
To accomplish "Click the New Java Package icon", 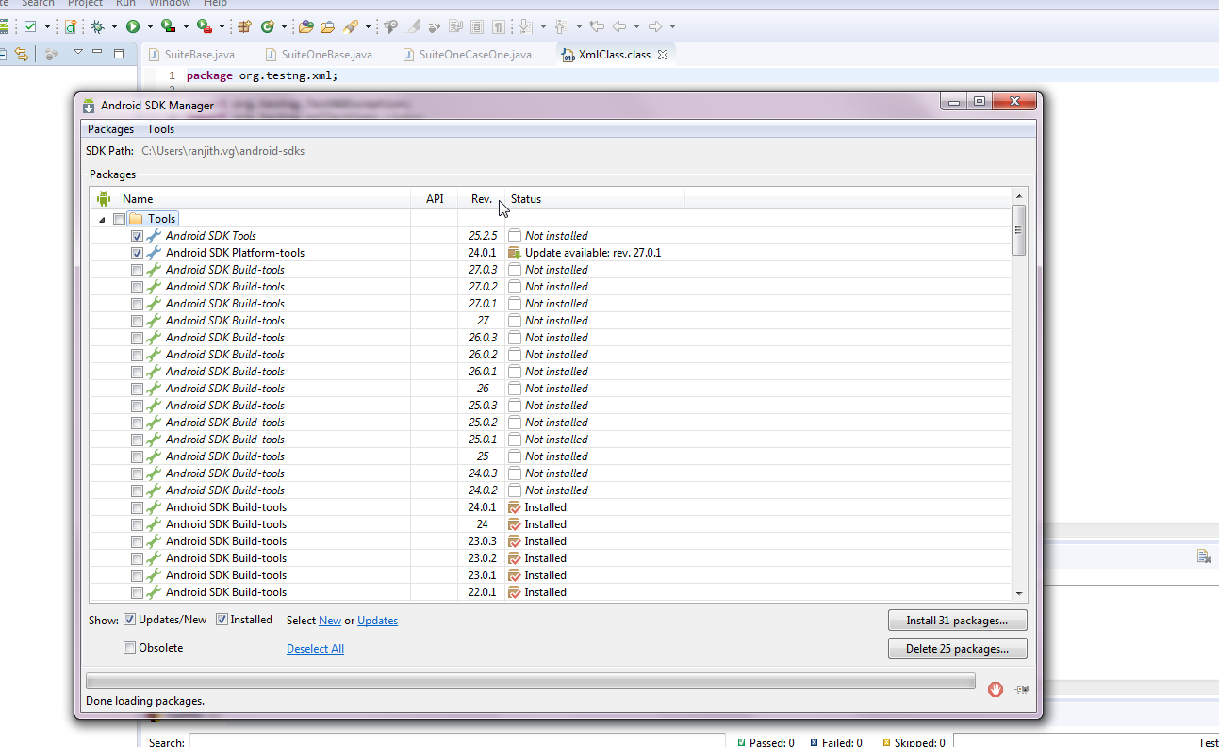I will click(244, 26).
